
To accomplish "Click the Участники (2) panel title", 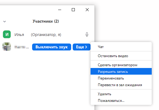I will (x=46, y=21).
